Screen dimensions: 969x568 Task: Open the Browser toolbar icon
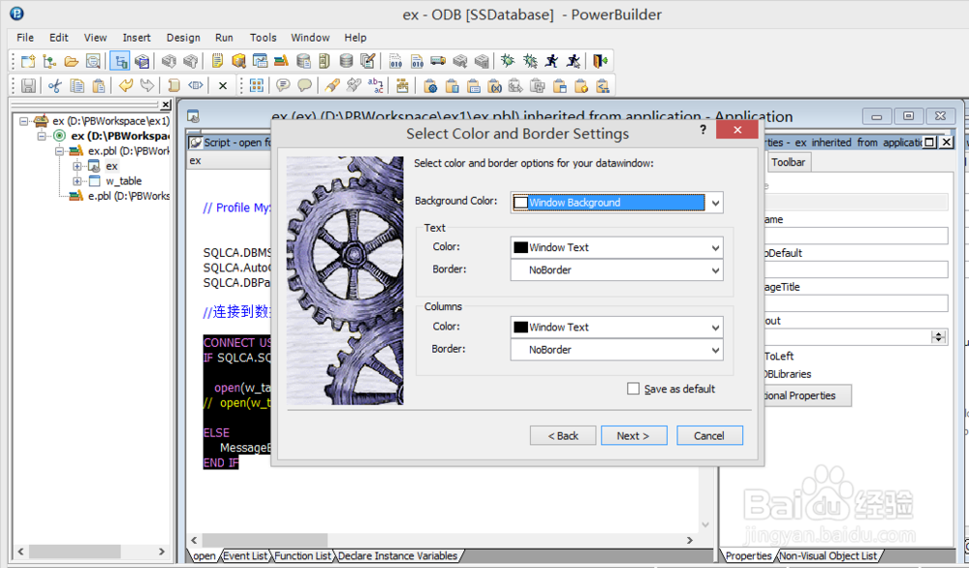tap(238, 60)
